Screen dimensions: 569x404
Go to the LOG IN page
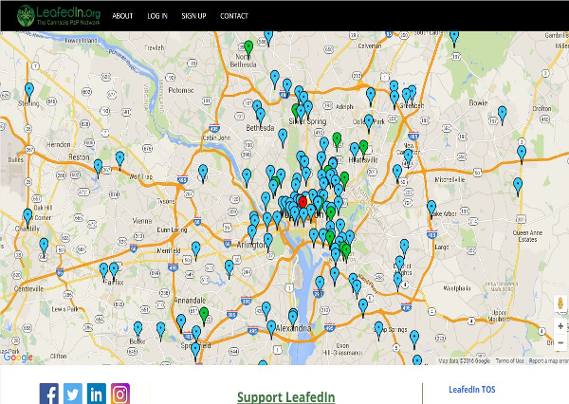[157, 16]
